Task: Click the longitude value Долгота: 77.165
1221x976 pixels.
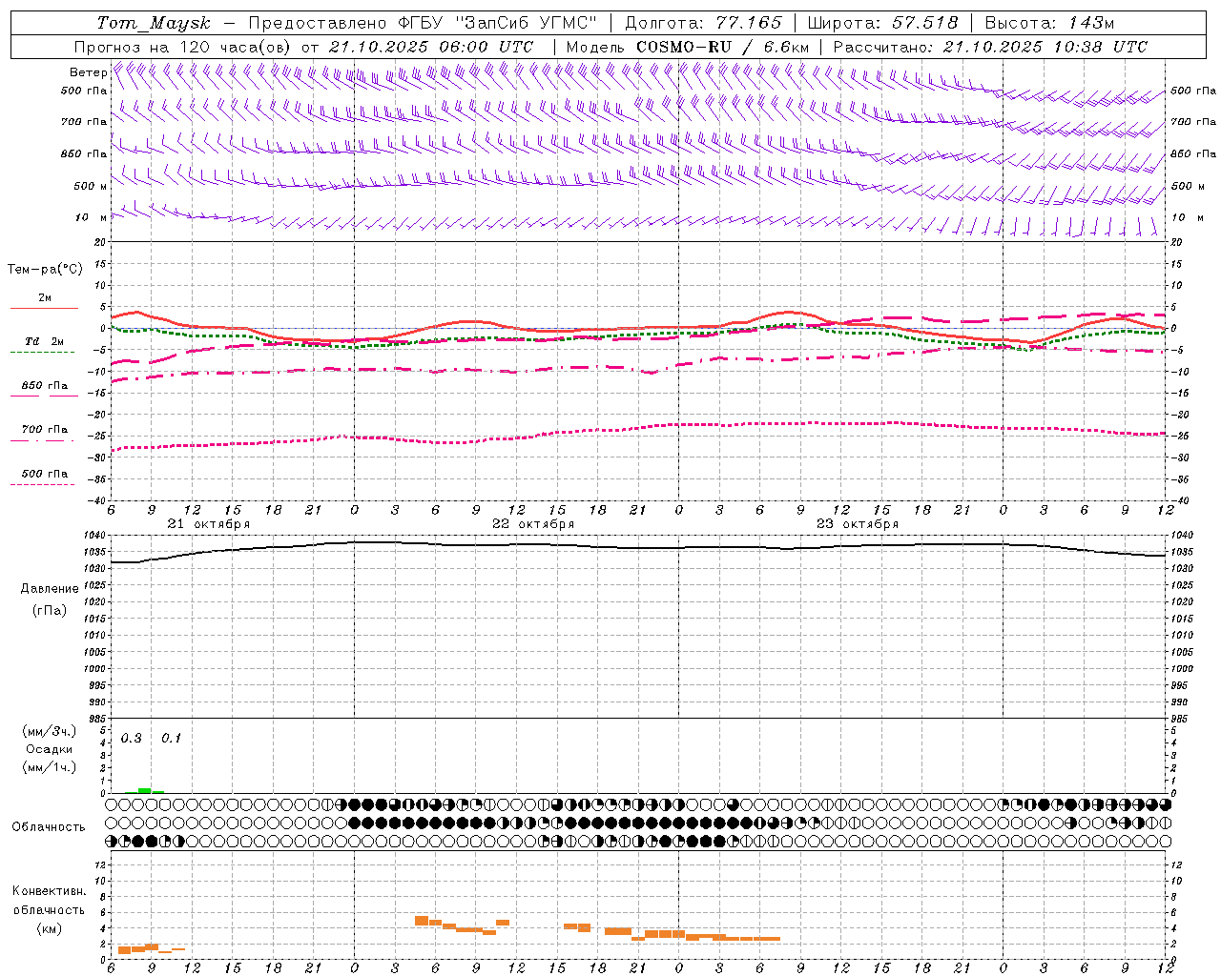Action: [703, 23]
